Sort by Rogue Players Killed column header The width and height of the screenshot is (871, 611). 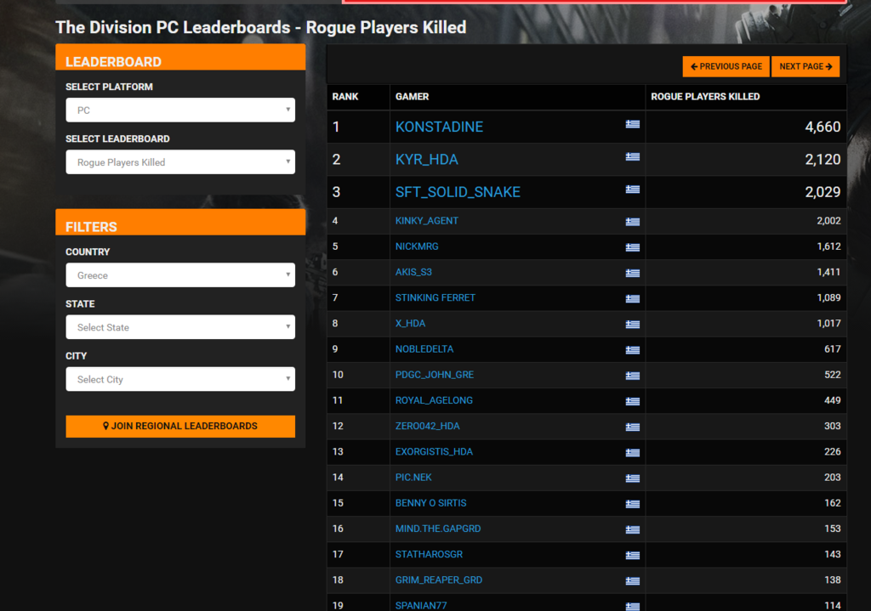tap(705, 97)
